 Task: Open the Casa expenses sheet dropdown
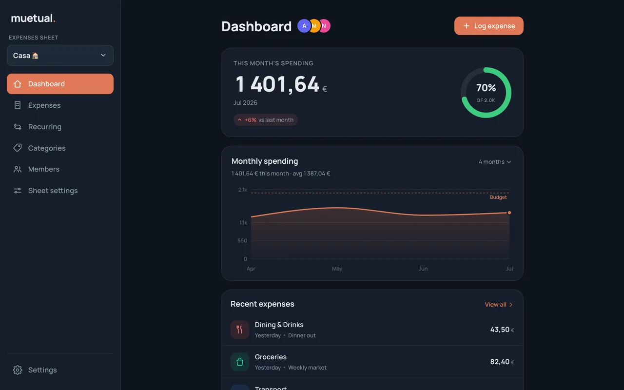click(x=60, y=56)
